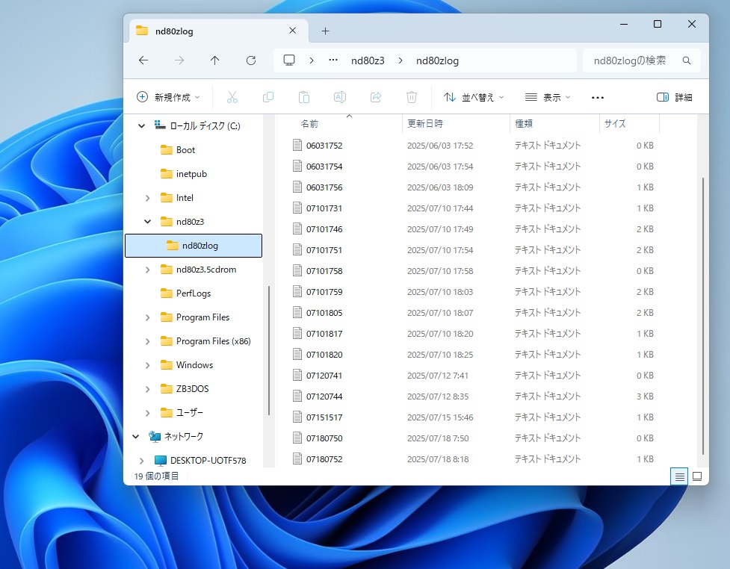Click the Paste clipboard icon
This screenshot has height=569, width=730.
point(304,97)
